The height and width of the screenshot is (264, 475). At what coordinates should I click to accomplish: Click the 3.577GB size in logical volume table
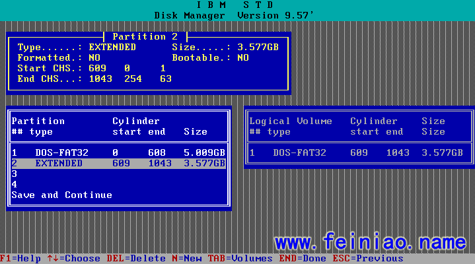click(x=442, y=152)
